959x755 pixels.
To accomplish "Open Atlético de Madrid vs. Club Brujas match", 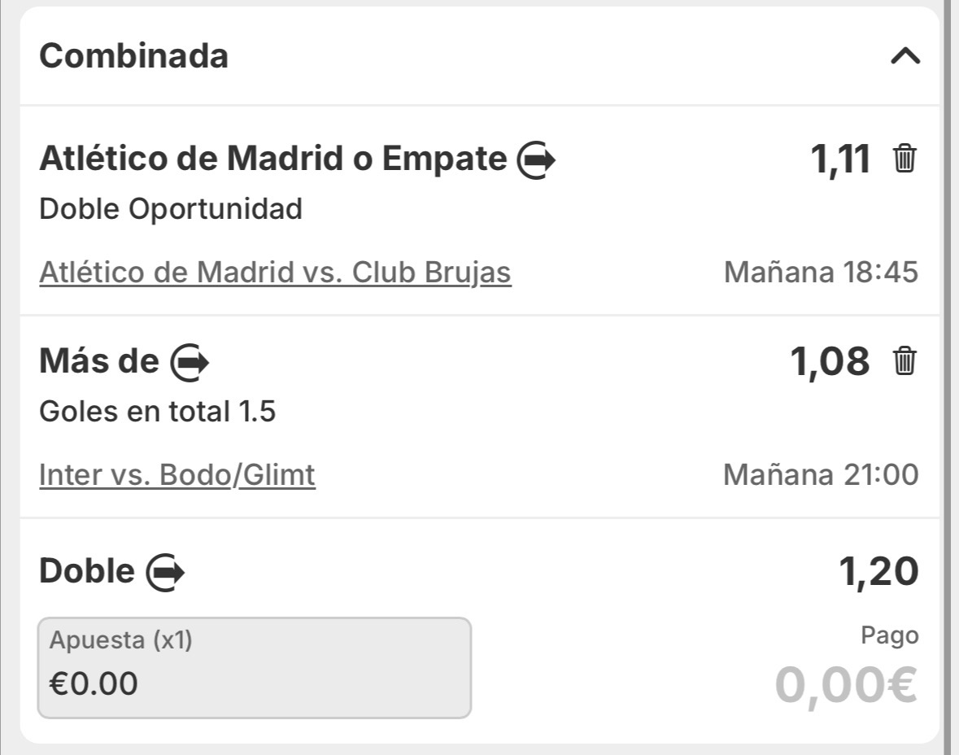I will click(275, 273).
